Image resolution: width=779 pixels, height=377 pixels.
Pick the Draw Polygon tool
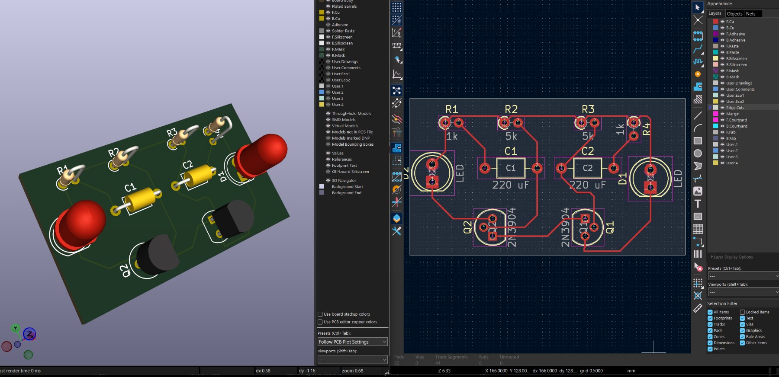[698, 166]
